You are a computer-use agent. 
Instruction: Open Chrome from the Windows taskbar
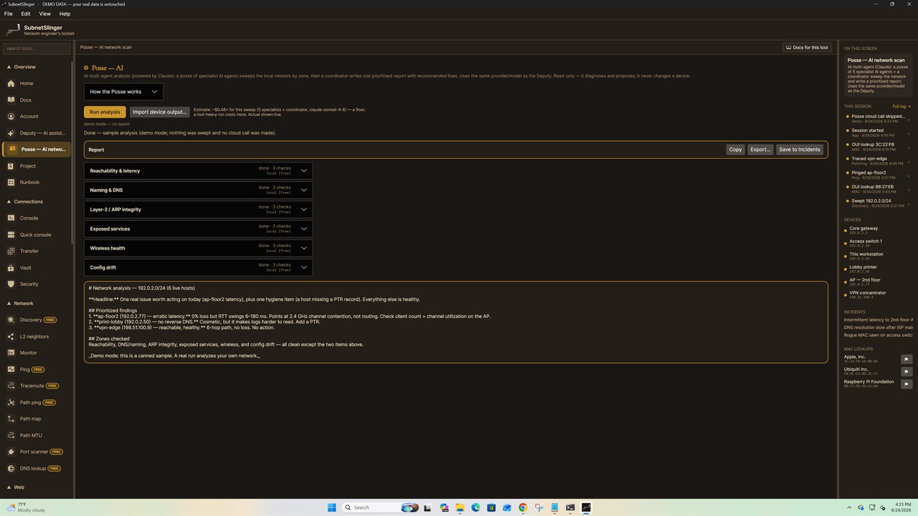click(523, 507)
